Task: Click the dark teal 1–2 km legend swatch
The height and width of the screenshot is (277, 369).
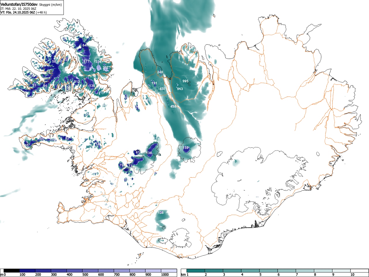Action: point(196,271)
